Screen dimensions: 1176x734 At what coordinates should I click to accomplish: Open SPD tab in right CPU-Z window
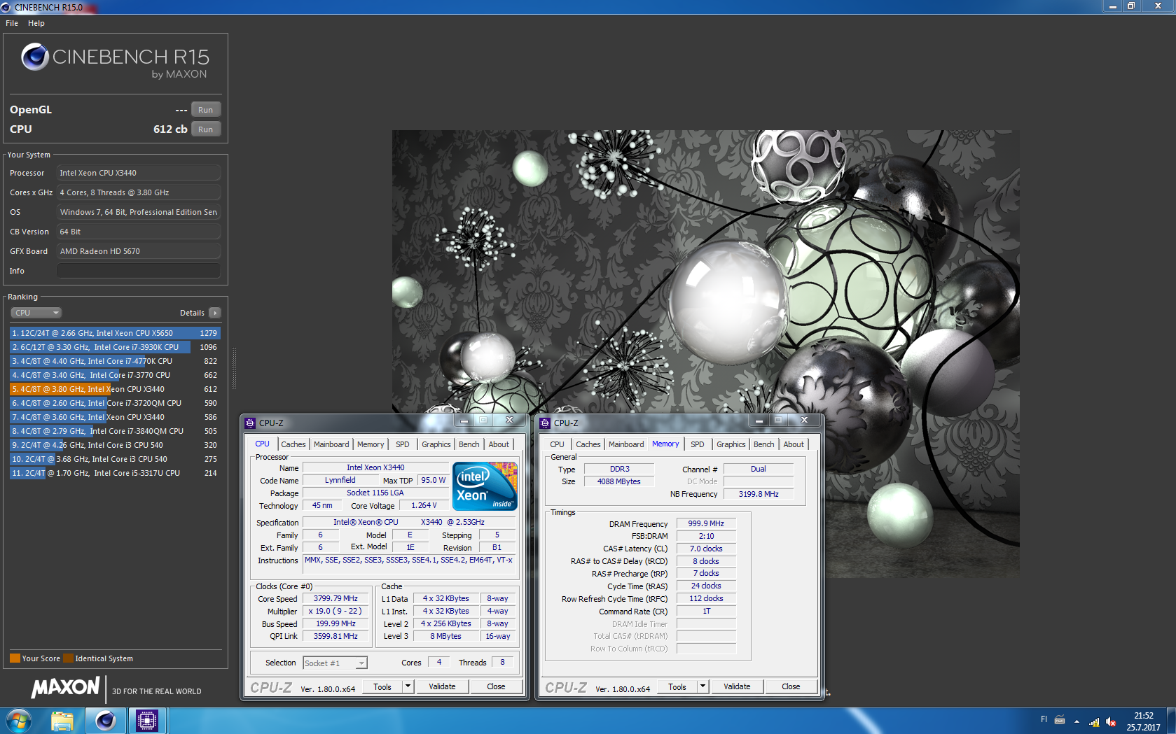698,444
